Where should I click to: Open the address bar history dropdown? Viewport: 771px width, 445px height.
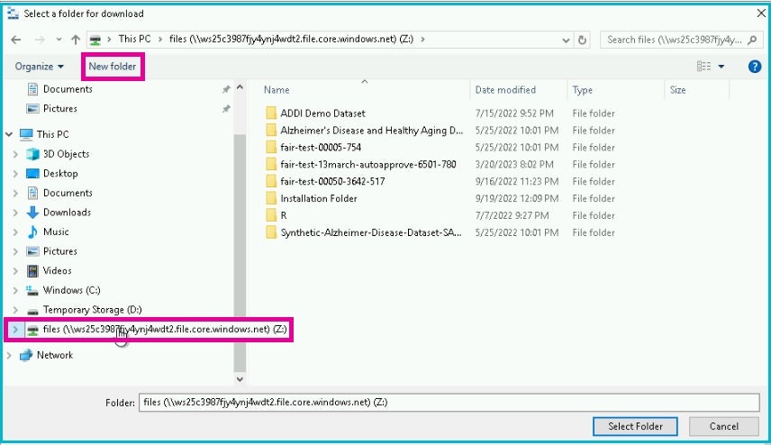click(566, 41)
